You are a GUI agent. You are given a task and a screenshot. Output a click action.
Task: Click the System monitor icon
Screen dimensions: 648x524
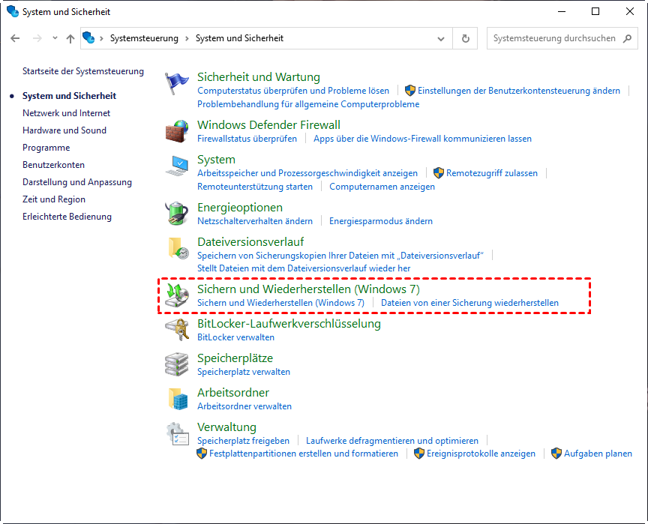pos(177,166)
